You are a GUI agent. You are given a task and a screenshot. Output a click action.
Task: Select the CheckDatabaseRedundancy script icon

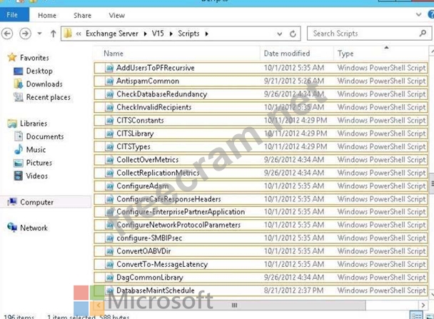click(x=110, y=94)
